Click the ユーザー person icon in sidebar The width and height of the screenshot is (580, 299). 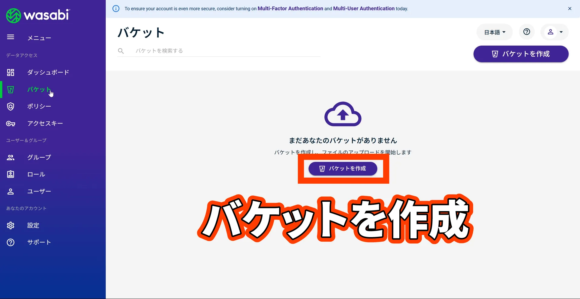click(11, 191)
